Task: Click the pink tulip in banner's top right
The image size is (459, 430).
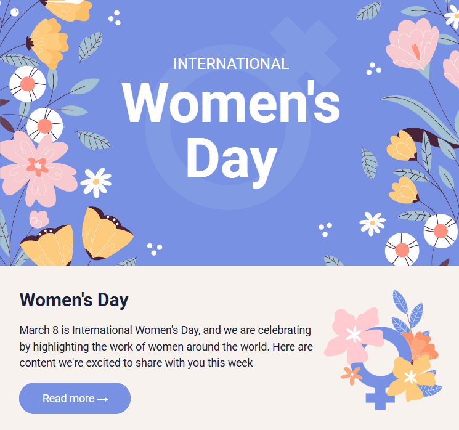Action: tap(410, 43)
